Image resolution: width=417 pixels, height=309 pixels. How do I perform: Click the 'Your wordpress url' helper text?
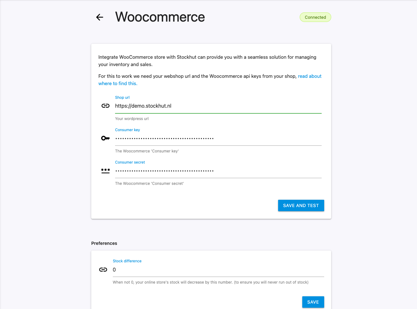pos(132,119)
